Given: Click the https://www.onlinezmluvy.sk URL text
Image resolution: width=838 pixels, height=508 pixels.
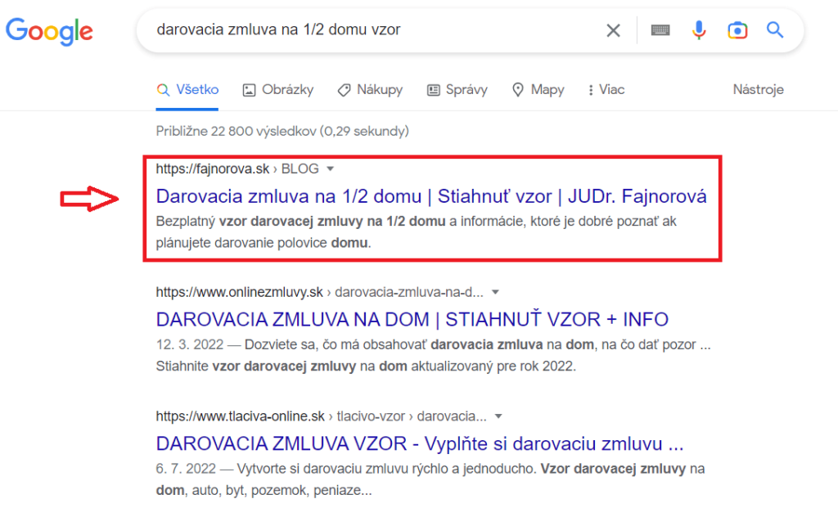Looking at the screenshot, I should 240,292.
